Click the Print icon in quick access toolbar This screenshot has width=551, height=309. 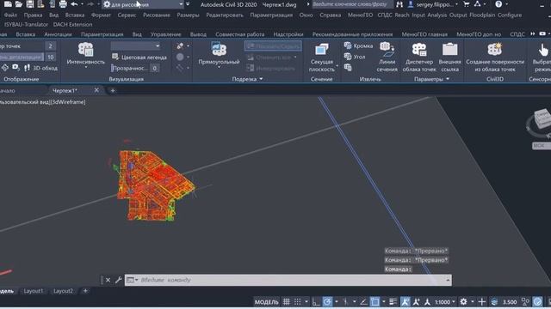[63, 4]
